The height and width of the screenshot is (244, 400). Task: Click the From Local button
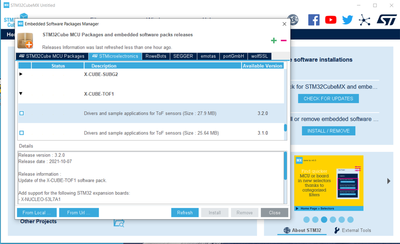click(x=37, y=213)
